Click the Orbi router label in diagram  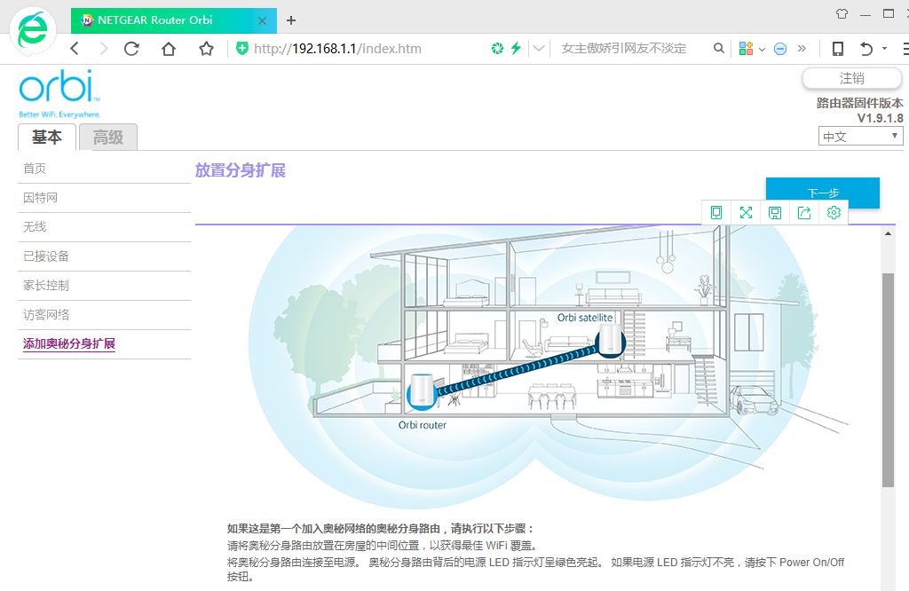(x=422, y=425)
